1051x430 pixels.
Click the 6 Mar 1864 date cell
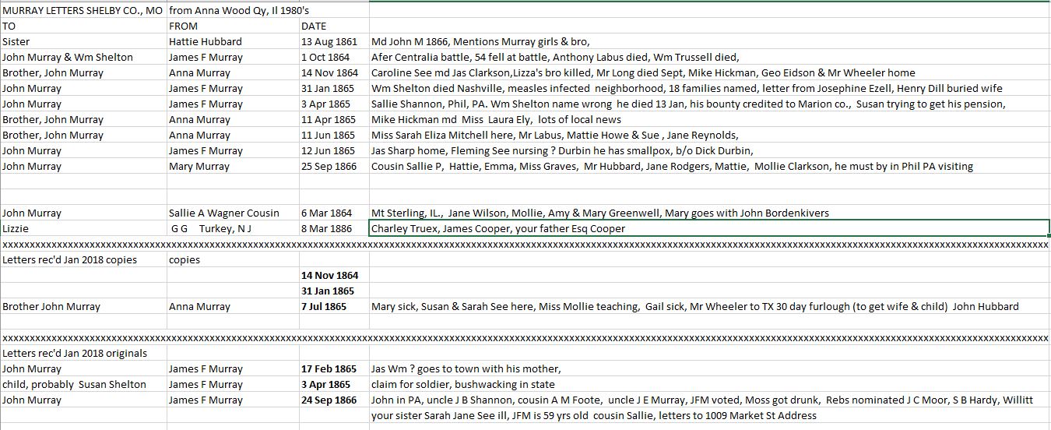click(333, 213)
